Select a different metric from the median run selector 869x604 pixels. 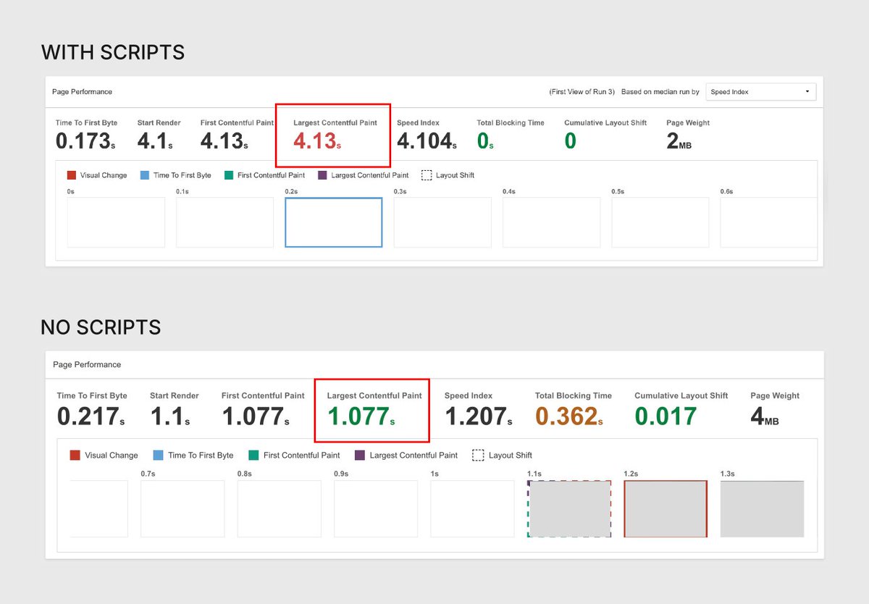point(760,91)
